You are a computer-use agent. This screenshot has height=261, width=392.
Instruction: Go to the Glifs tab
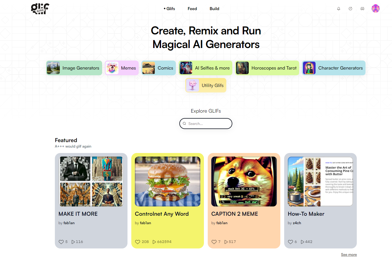click(170, 9)
